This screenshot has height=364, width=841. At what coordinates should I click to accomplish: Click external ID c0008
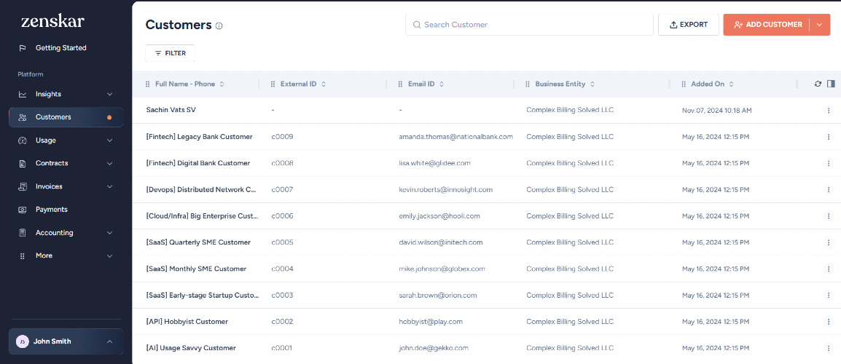(282, 163)
